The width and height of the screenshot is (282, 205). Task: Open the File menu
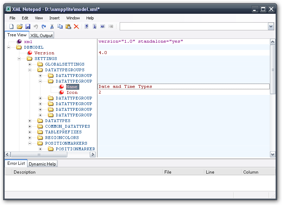pos(12,18)
